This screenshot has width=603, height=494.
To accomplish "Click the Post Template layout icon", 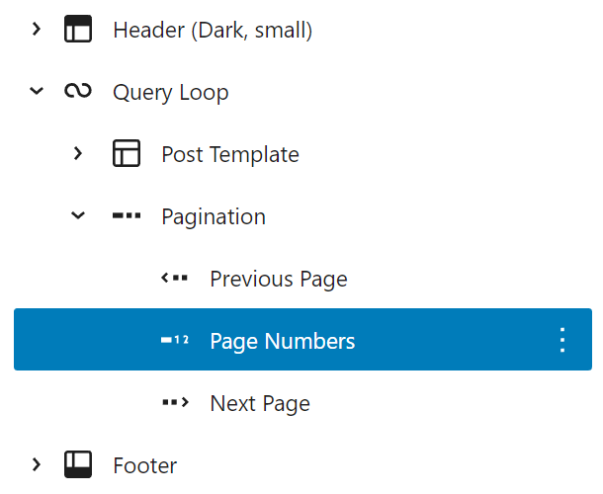I will tap(126, 154).
